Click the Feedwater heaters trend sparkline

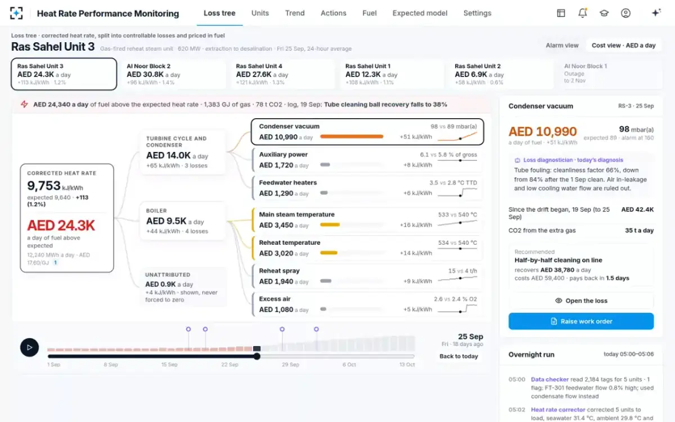click(457, 193)
